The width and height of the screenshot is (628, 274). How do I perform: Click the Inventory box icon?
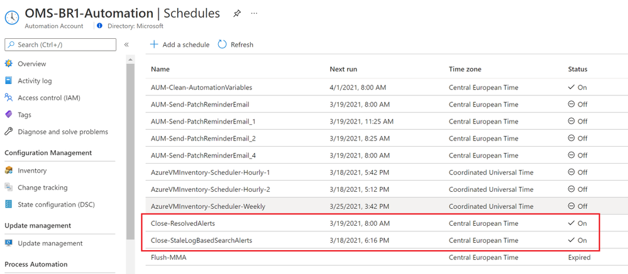pos(8,171)
